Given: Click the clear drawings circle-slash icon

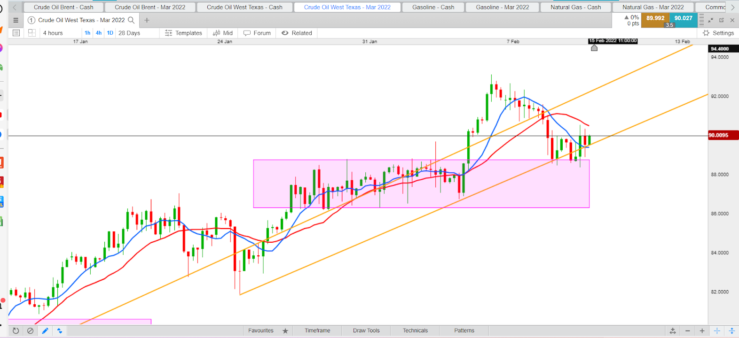Looking at the screenshot, I should 30,330.
